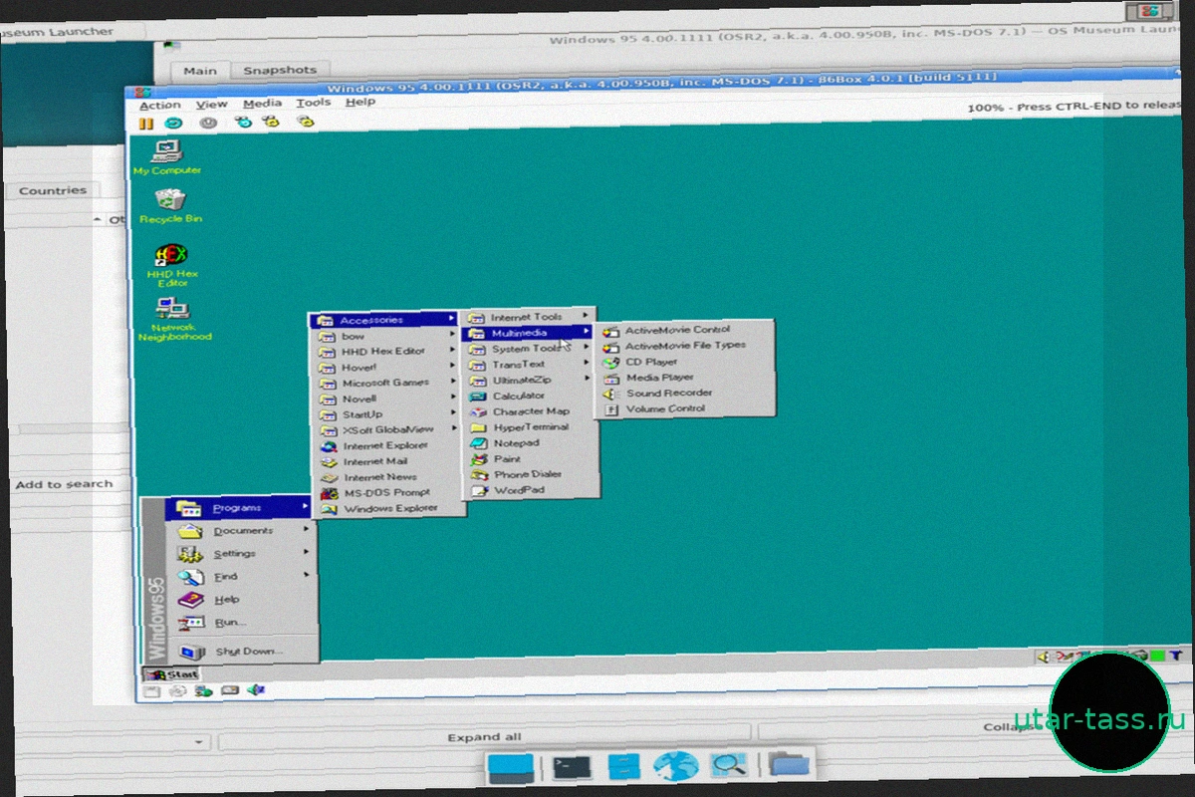
Task: Click the WordPad icon
Action: tap(479, 490)
